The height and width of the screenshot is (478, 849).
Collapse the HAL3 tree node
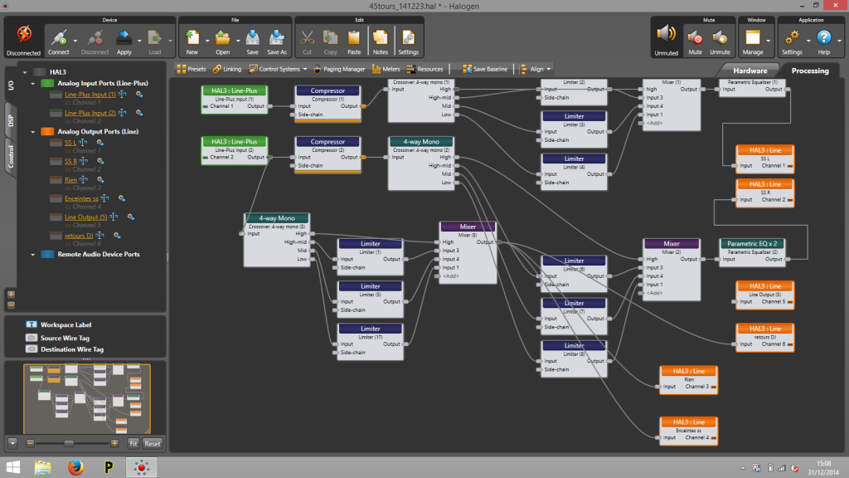pos(25,72)
